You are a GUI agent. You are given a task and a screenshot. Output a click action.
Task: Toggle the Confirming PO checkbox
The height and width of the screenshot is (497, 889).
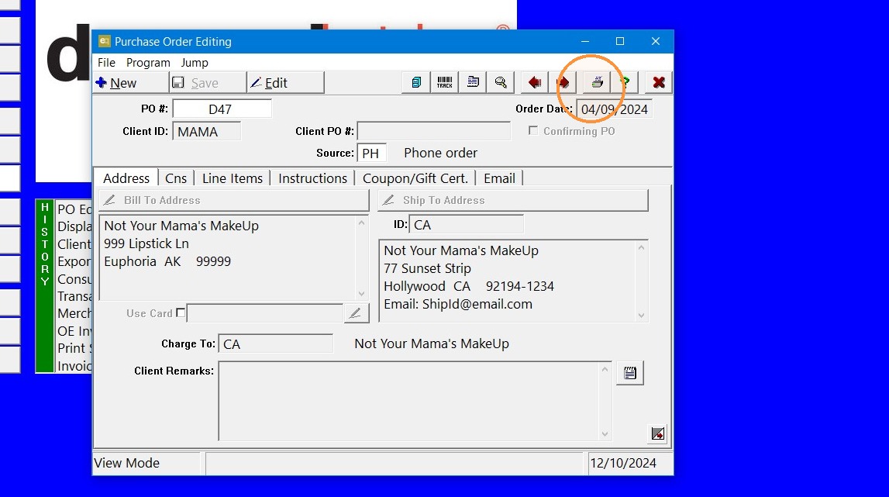point(533,131)
